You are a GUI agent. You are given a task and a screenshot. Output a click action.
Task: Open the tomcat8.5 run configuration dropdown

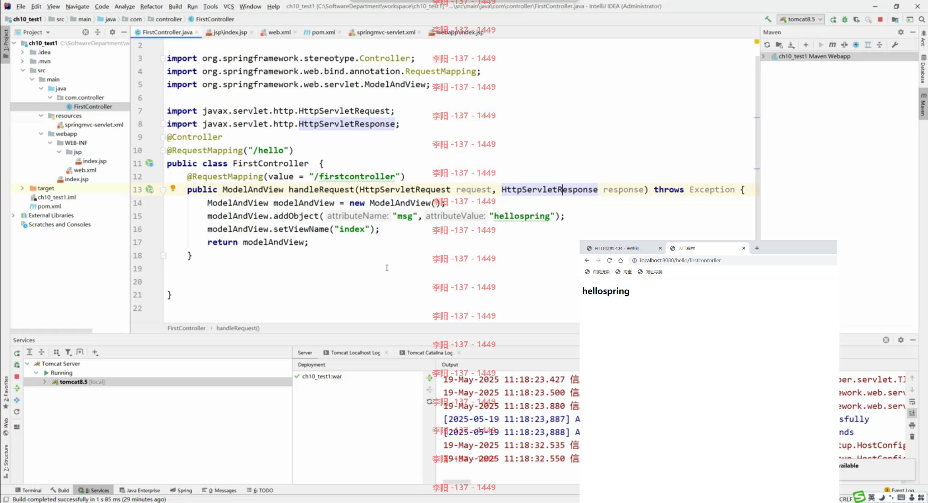(x=801, y=19)
